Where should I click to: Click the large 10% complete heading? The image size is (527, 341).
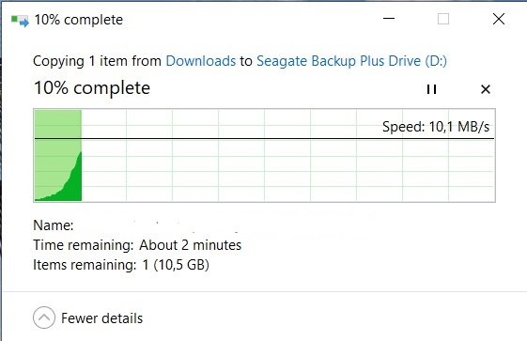pos(92,88)
